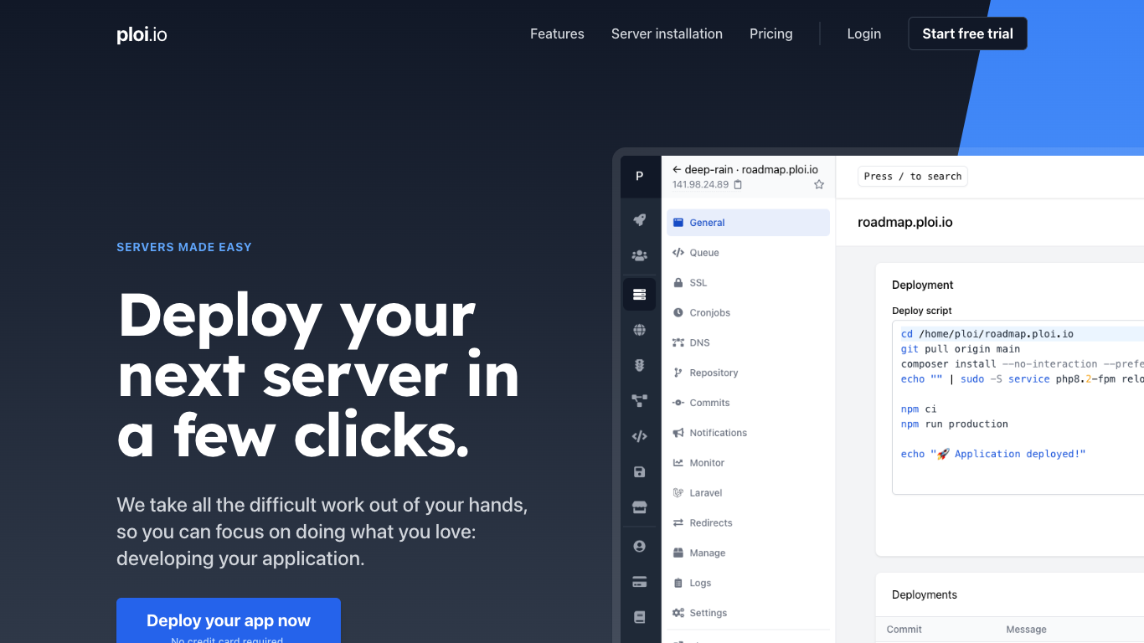Click the Press / to search field

click(913, 176)
